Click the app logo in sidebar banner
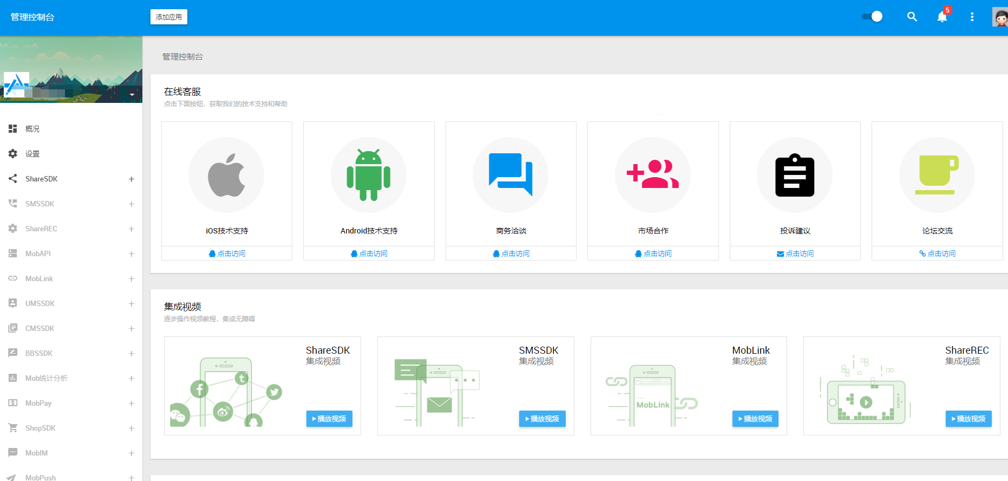 16,84
